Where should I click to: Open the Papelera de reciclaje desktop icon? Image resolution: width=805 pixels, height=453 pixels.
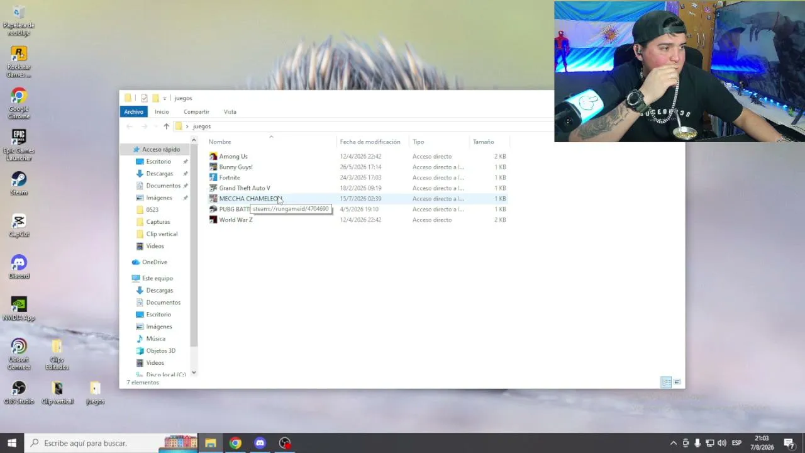pyautogui.click(x=19, y=19)
